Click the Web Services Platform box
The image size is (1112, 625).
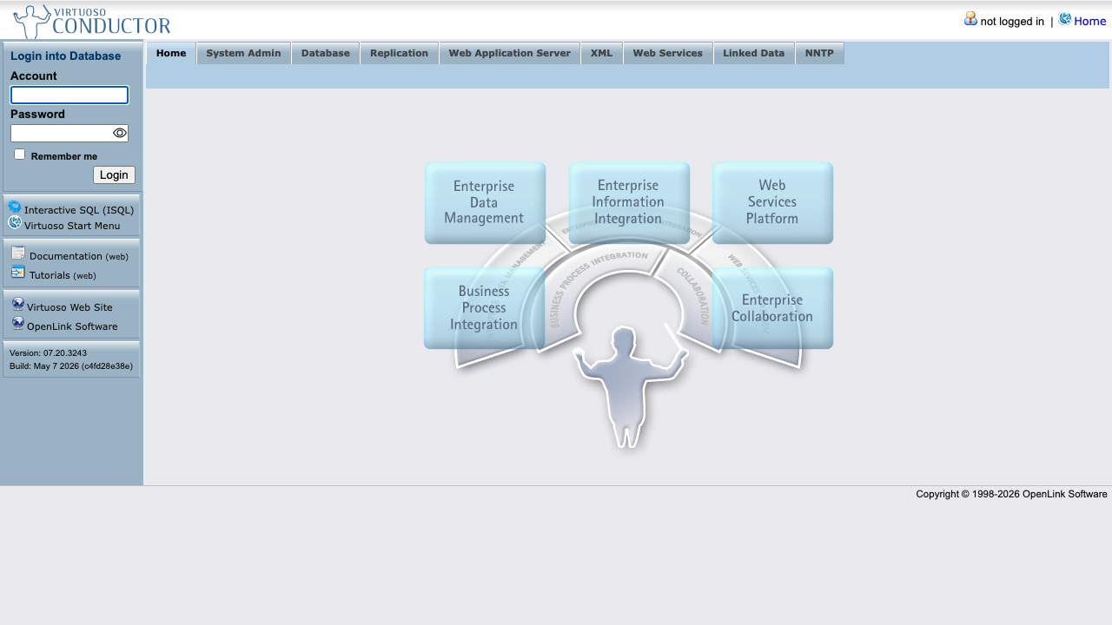772,202
